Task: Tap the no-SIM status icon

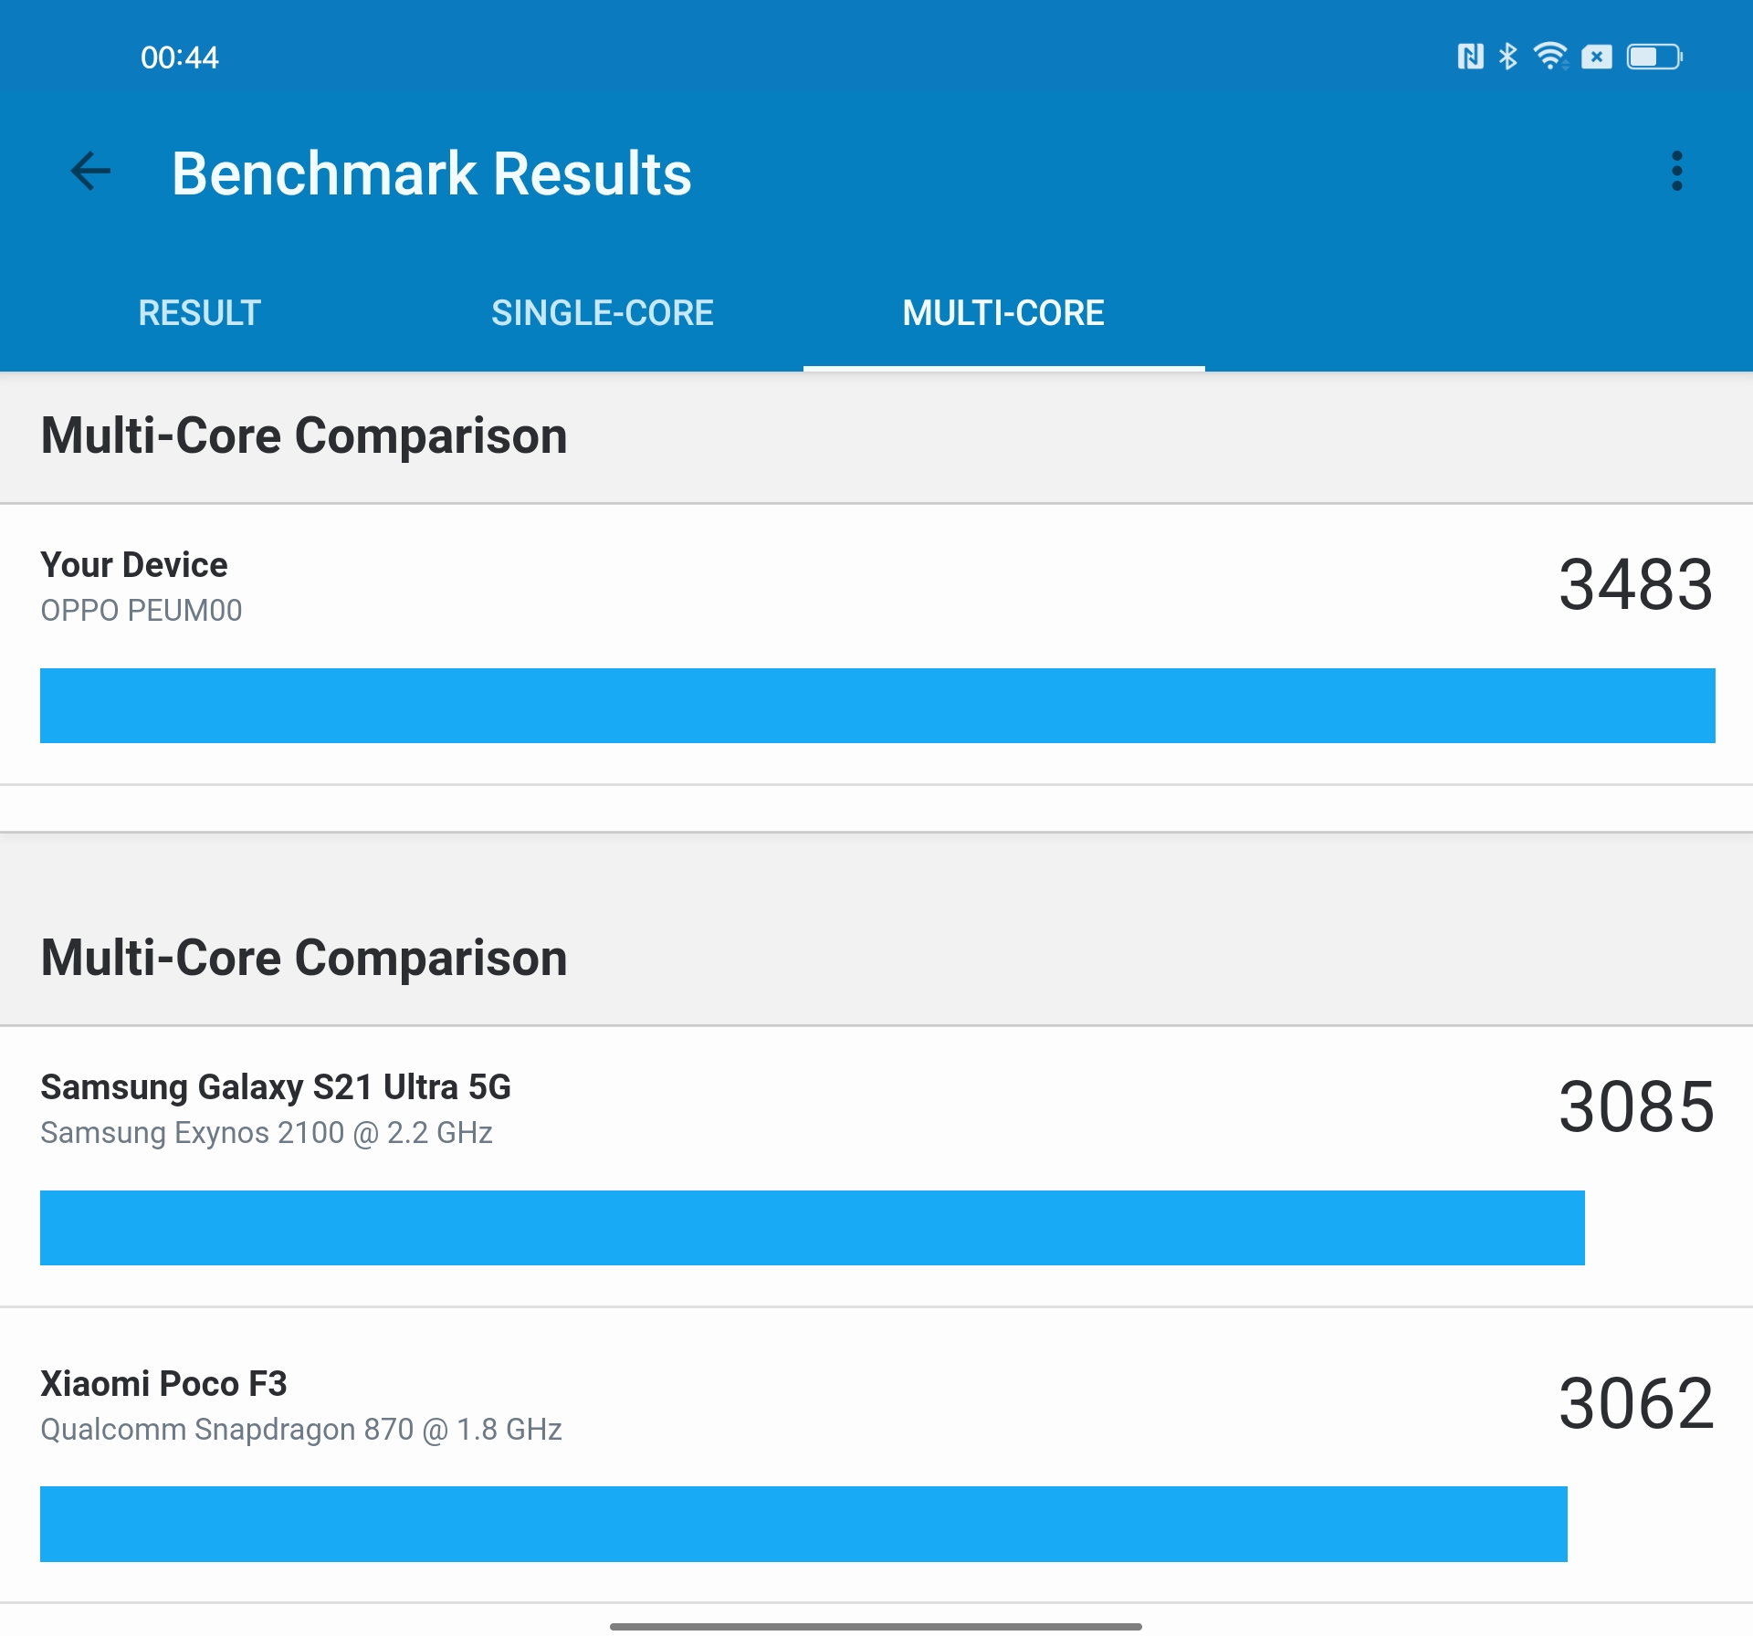Action: pyautogui.click(x=1597, y=57)
